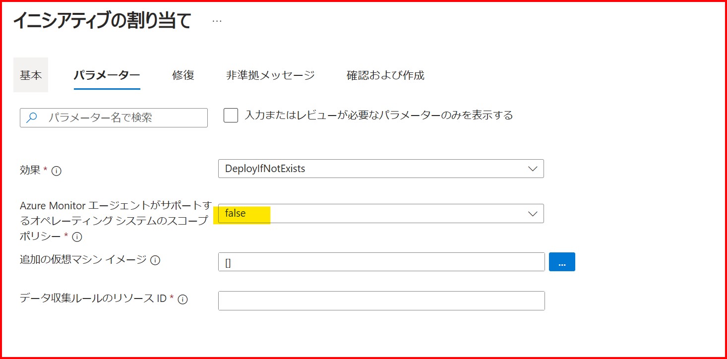Viewport: 727px width, 359px height.
Task: Open the 効果 DeployIfNotExists dropdown
Action: click(381, 169)
